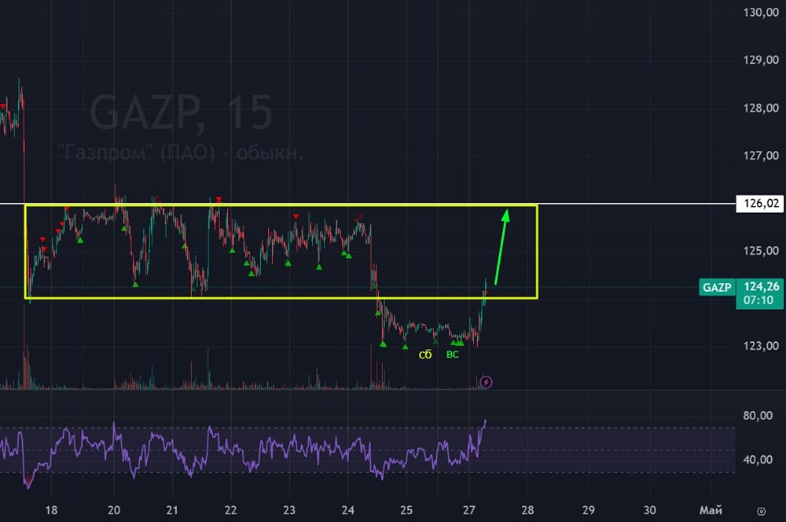Click the 125,00 price scale label

[x=760, y=250]
